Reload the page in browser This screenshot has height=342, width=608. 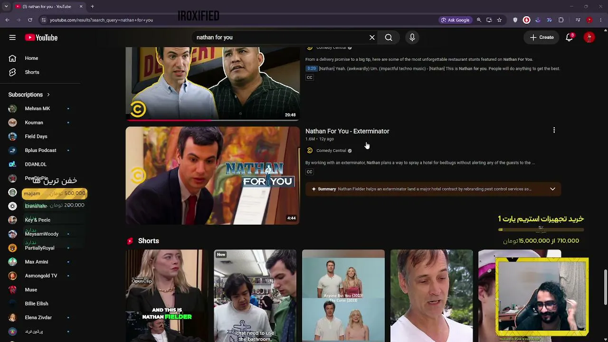30,20
